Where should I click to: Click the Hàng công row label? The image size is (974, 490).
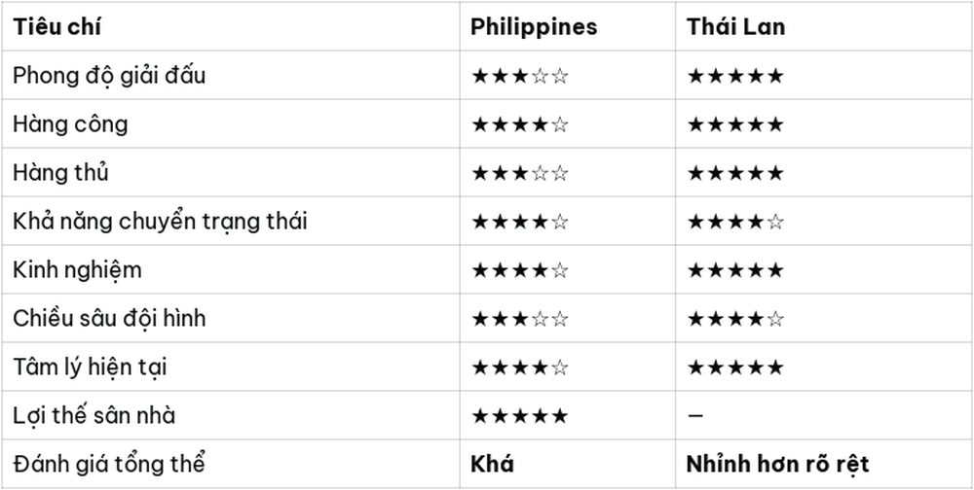pos(70,124)
